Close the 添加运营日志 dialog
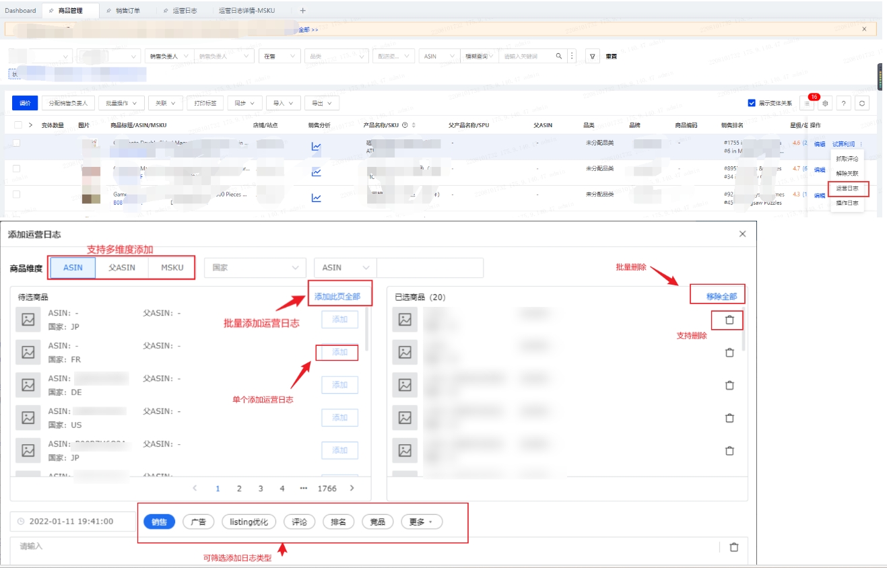 742,234
